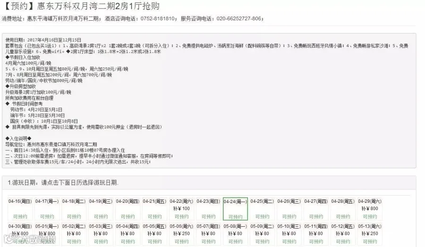Viewport: 425px width, 247px height.
Task: Click the ◆升级房型加收 heading
Action: [x=21, y=86]
